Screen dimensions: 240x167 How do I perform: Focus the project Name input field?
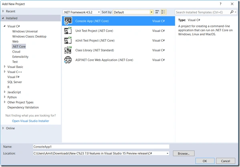coord(101,147)
